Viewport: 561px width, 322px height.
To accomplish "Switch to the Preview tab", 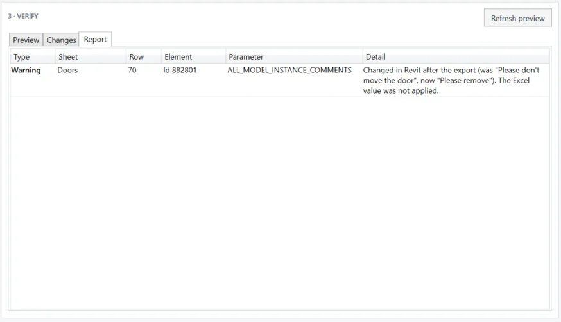I will (26, 40).
